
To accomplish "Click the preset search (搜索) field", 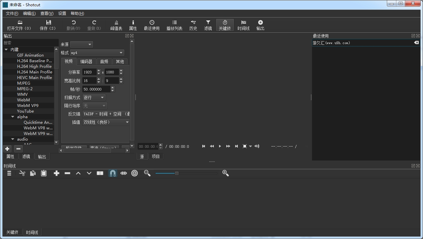I will point(31,43).
